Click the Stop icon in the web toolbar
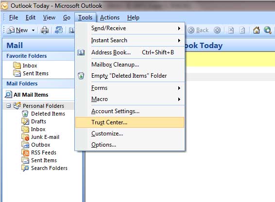 coord(231,30)
